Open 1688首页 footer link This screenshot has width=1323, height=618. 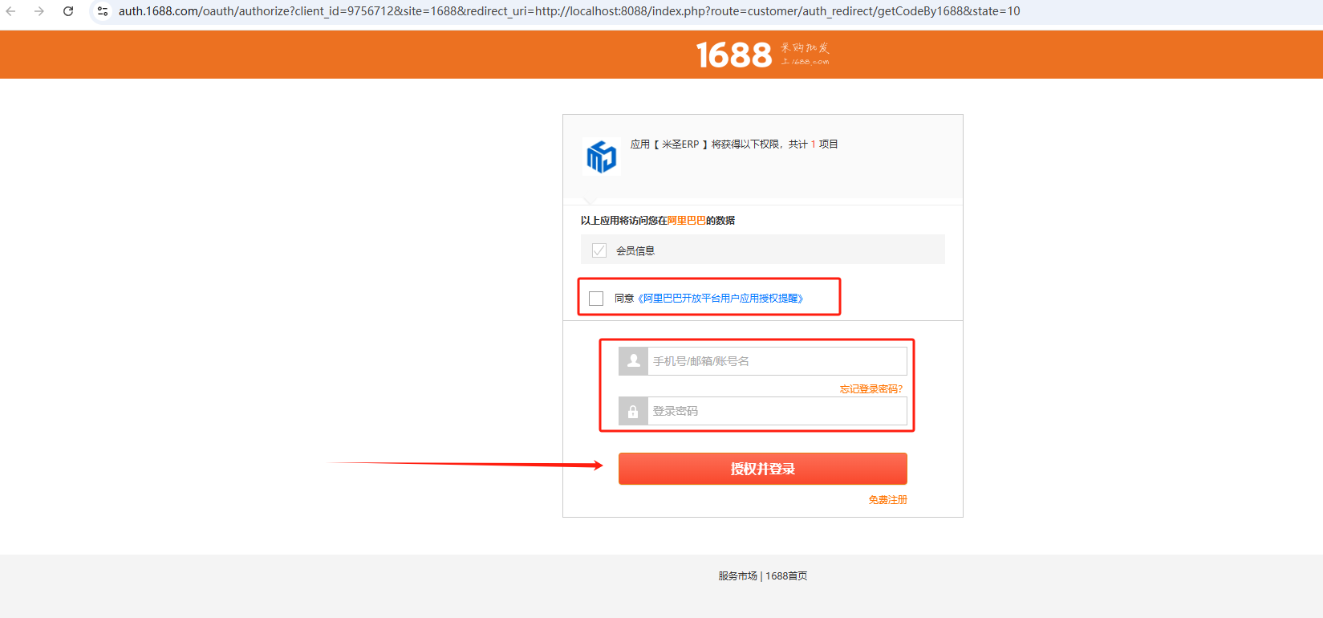click(x=786, y=576)
